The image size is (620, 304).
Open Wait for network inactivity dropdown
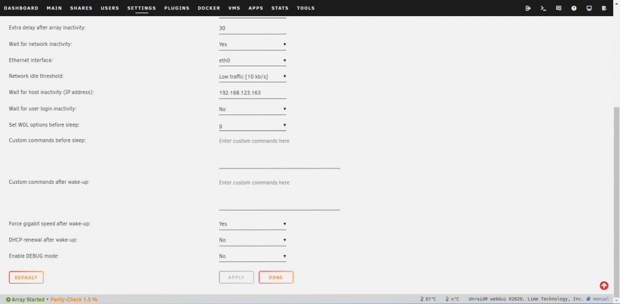click(252, 44)
